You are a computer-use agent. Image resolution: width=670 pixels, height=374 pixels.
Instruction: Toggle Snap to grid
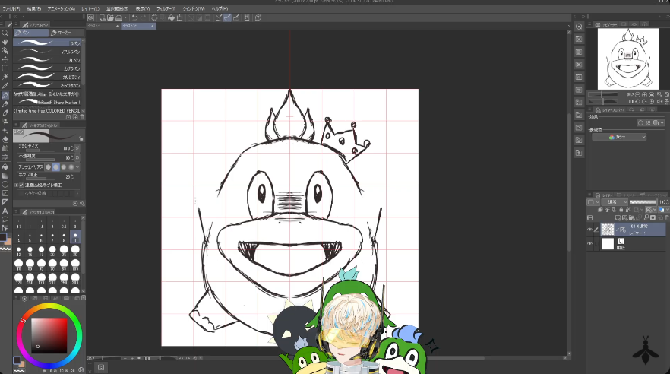point(235,17)
